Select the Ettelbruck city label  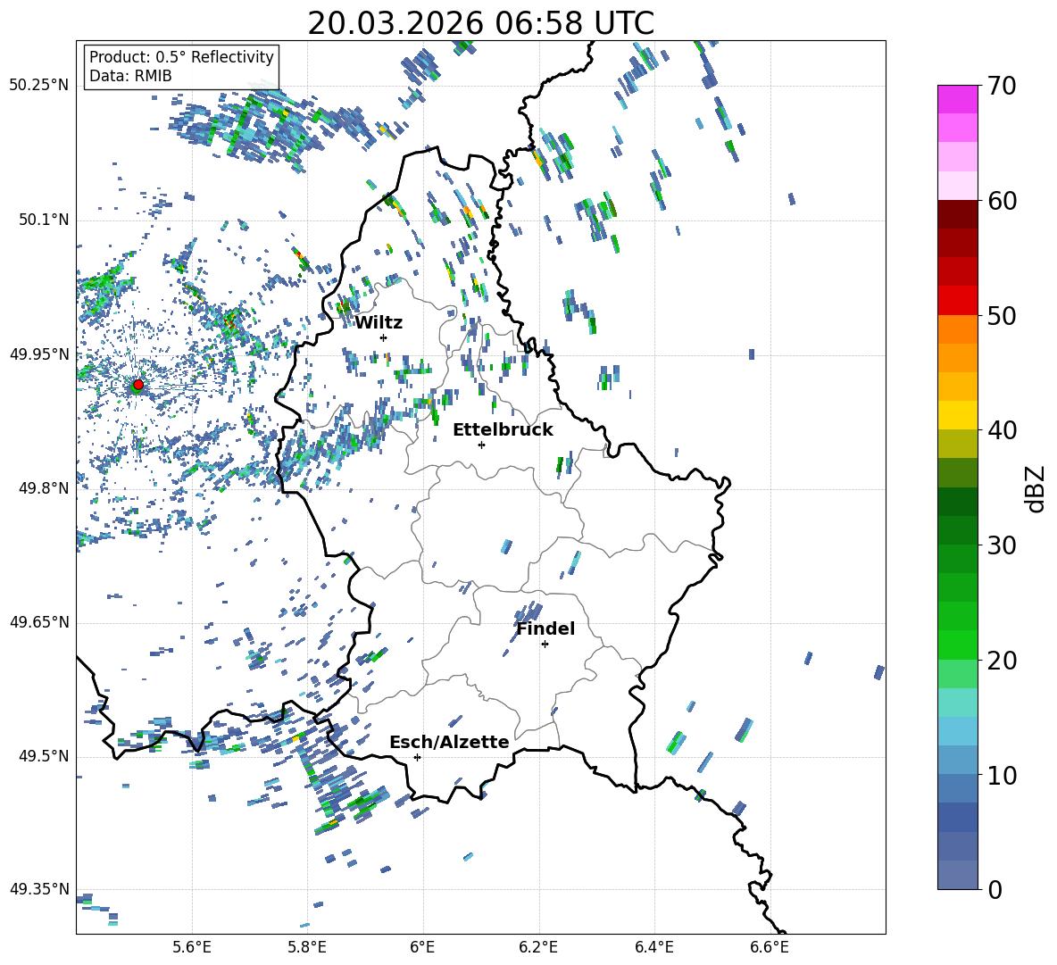pos(503,429)
